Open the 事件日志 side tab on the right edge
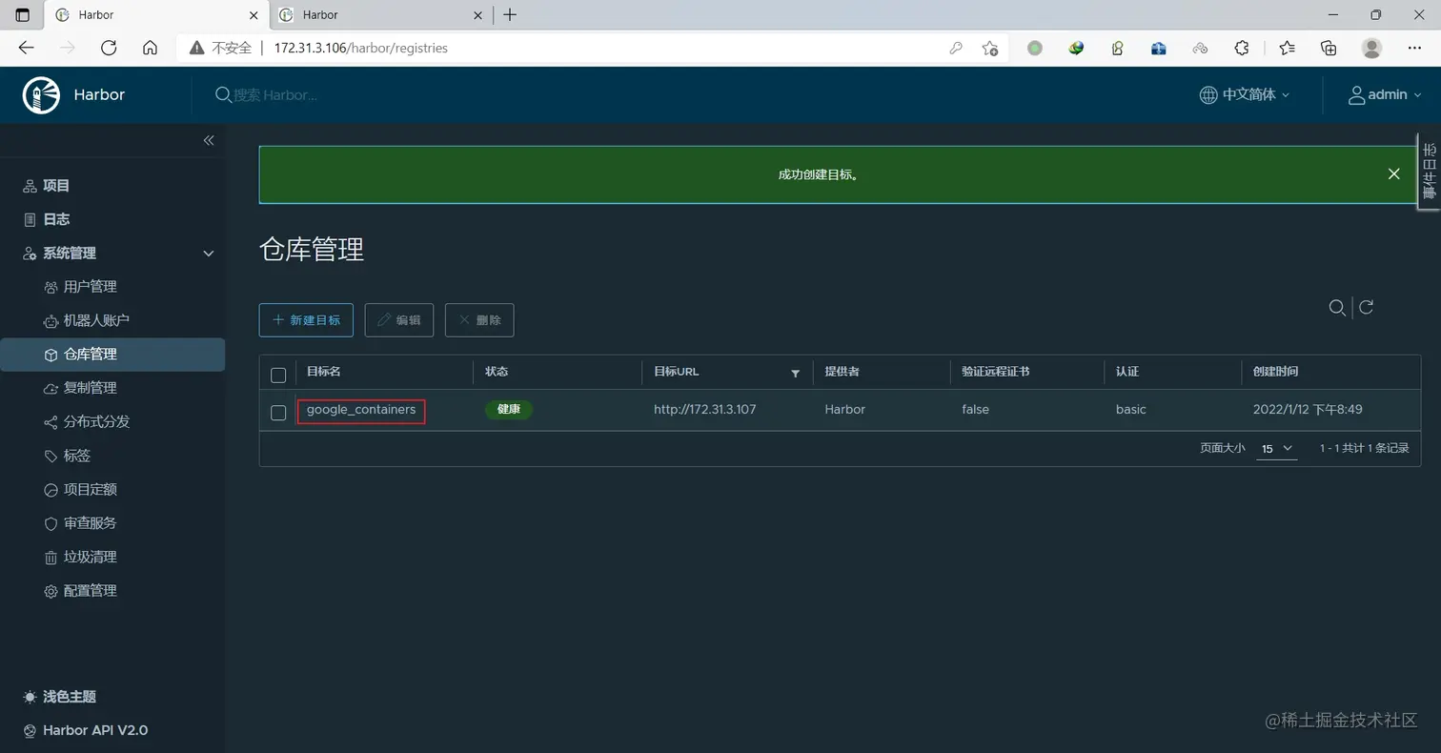This screenshot has height=753, width=1441. pyautogui.click(x=1429, y=171)
